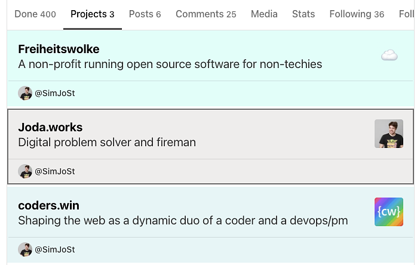Screen dimensions: 417x265
Task: Click the avatar under Joda.works project
Action: pos(25,171)
